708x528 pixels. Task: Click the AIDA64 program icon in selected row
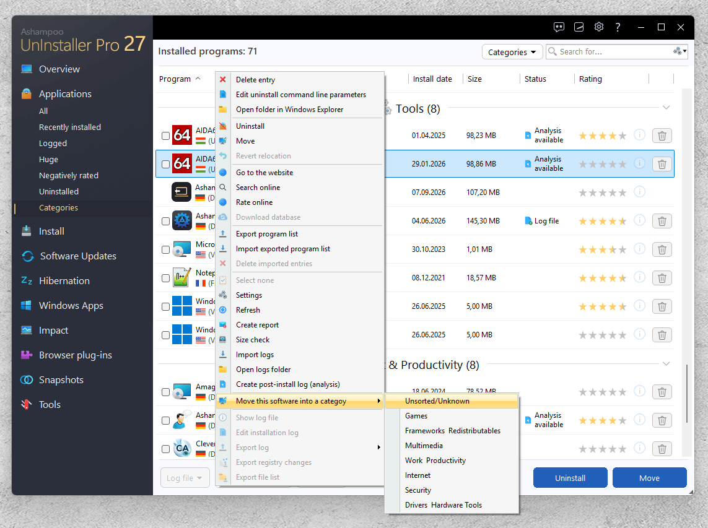[182, 163]
